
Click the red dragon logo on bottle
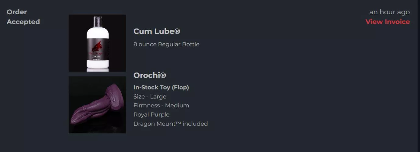tap(97, 46)
